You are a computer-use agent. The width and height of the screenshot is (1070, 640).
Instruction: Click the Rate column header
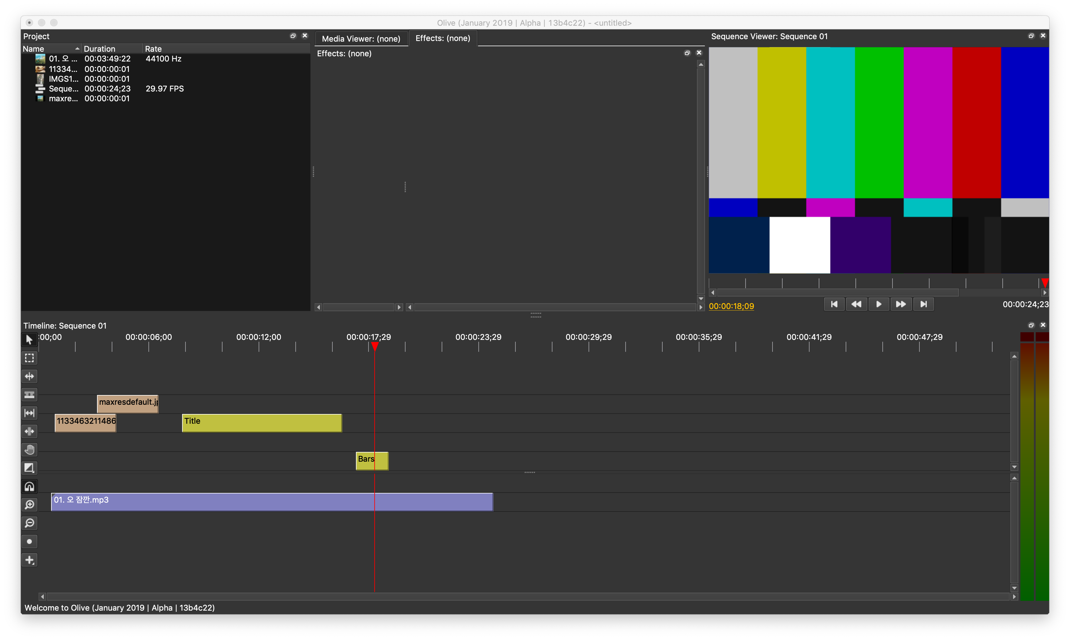tap(226, 49)
